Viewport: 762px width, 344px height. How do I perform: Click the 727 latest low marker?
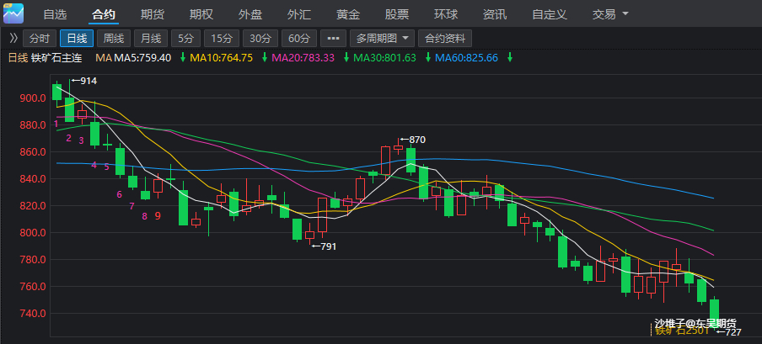(x=729, y=332)
